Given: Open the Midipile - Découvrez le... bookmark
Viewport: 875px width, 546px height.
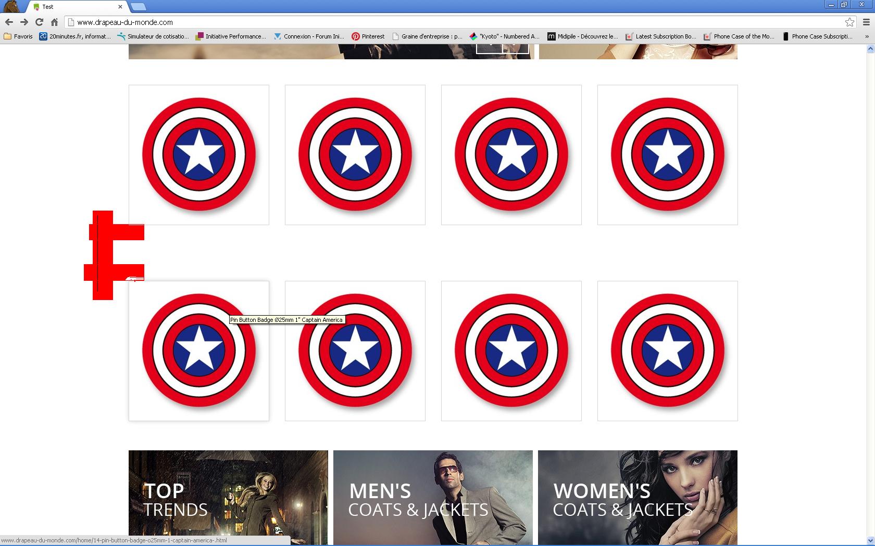Looking at the screenshot, I should point(583,36).
